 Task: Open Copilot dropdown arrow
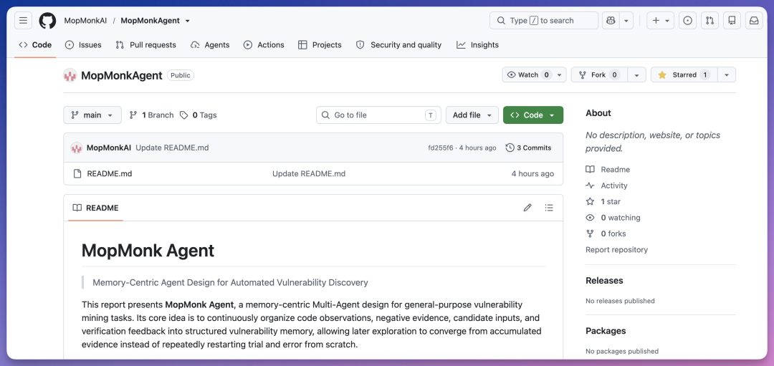626,21
